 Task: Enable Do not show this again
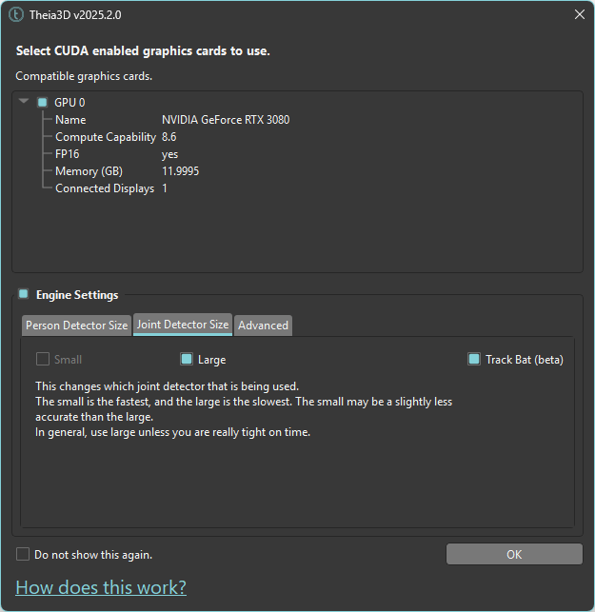coord(23,554)
